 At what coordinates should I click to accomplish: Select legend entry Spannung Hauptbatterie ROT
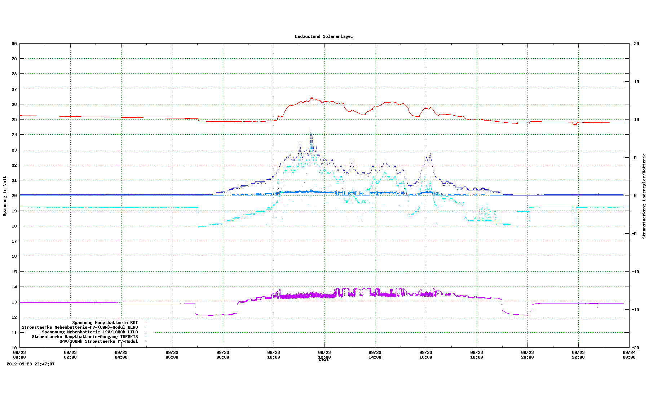pyautogui.click(x=105, y=323)
